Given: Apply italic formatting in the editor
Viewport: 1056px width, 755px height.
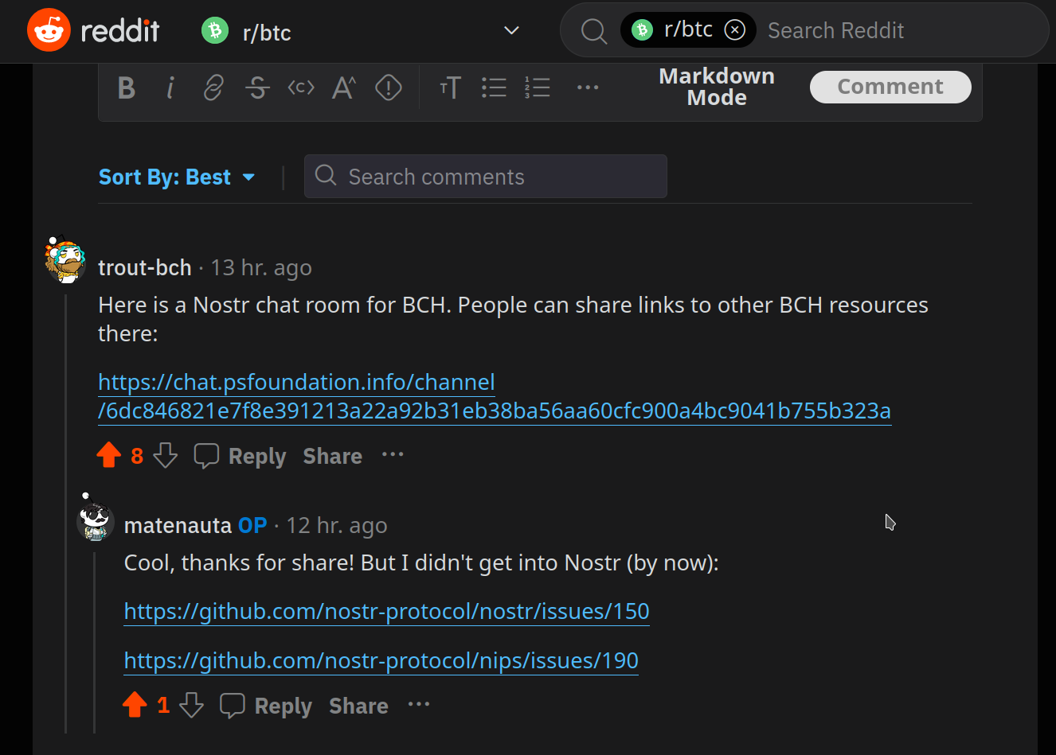Looking at the screenshot, I should click(170, 88).
